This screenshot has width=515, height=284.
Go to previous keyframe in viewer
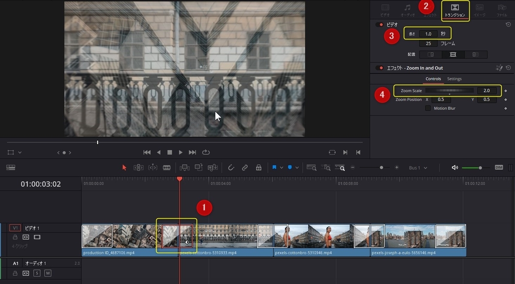point(58,152)
